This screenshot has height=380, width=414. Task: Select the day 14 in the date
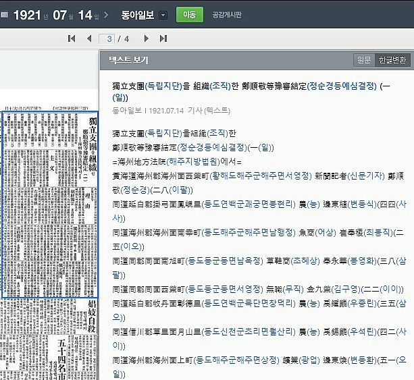[85, 15]
